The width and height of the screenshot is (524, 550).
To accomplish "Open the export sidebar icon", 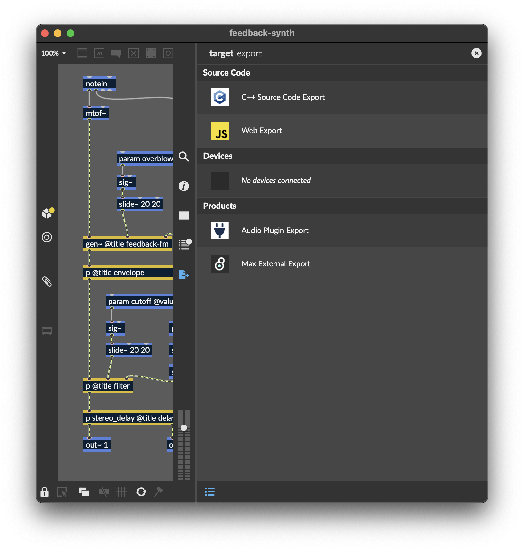I will (x=184, y=274).
